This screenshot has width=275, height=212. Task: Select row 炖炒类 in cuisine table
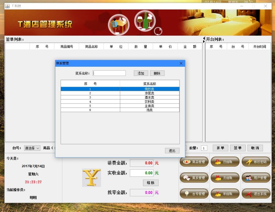tap(120, 89)
